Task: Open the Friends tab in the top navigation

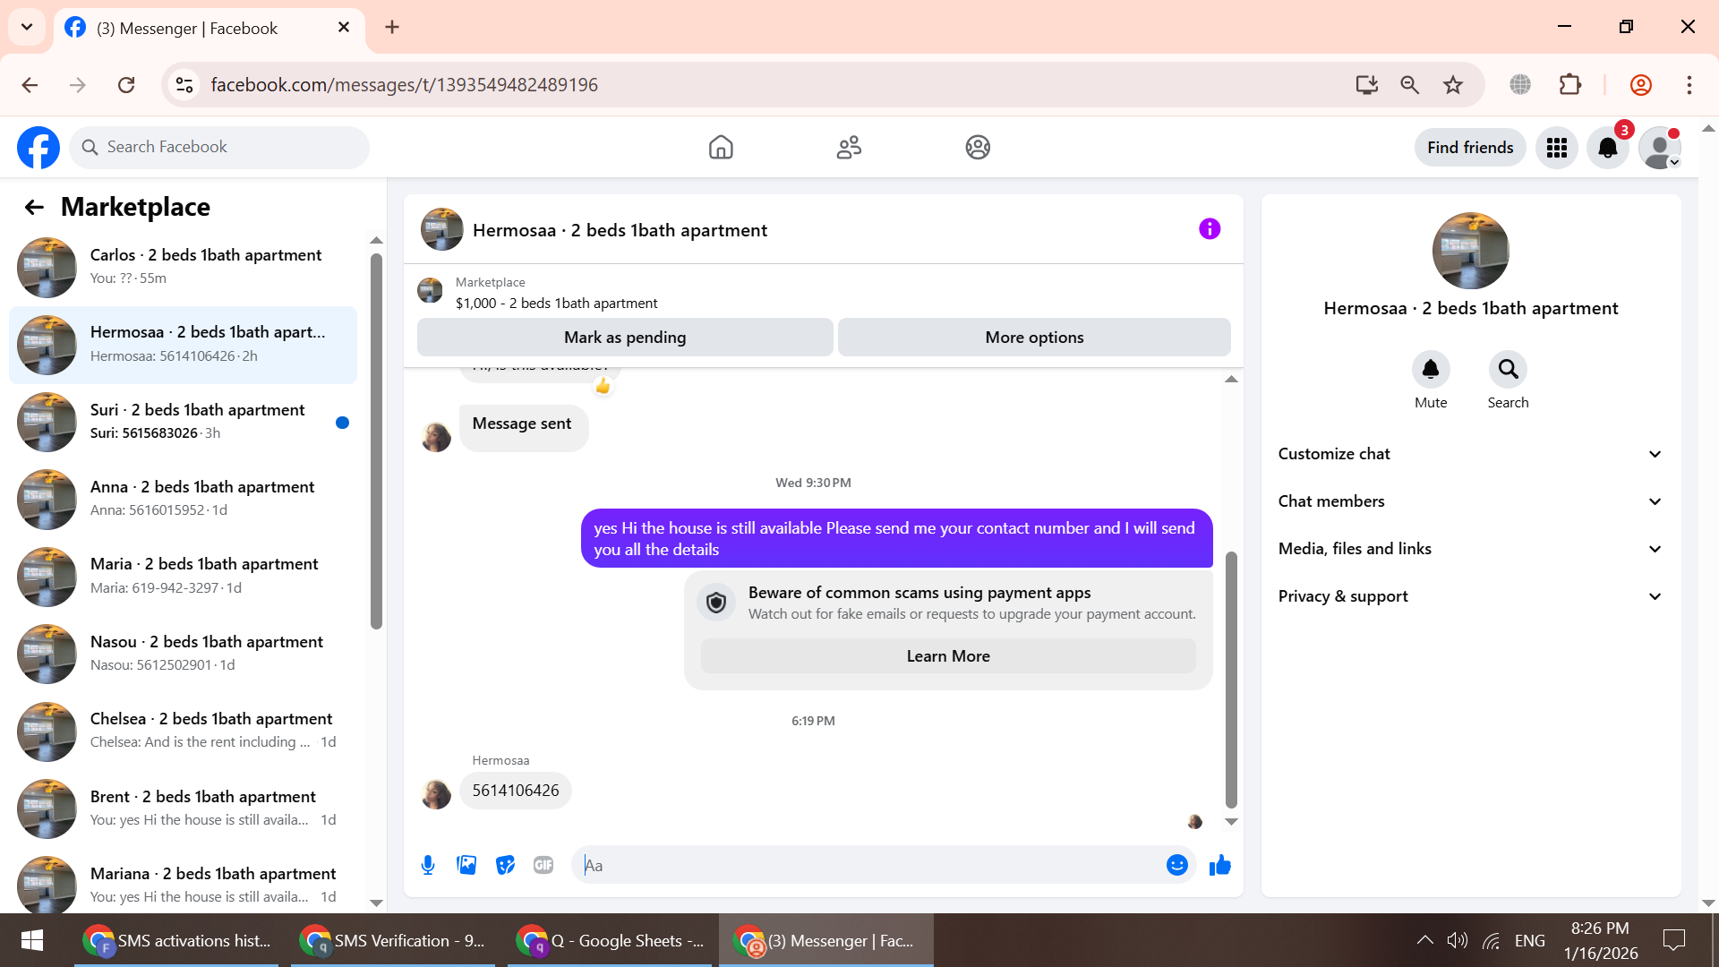Action: pos(849,148)
